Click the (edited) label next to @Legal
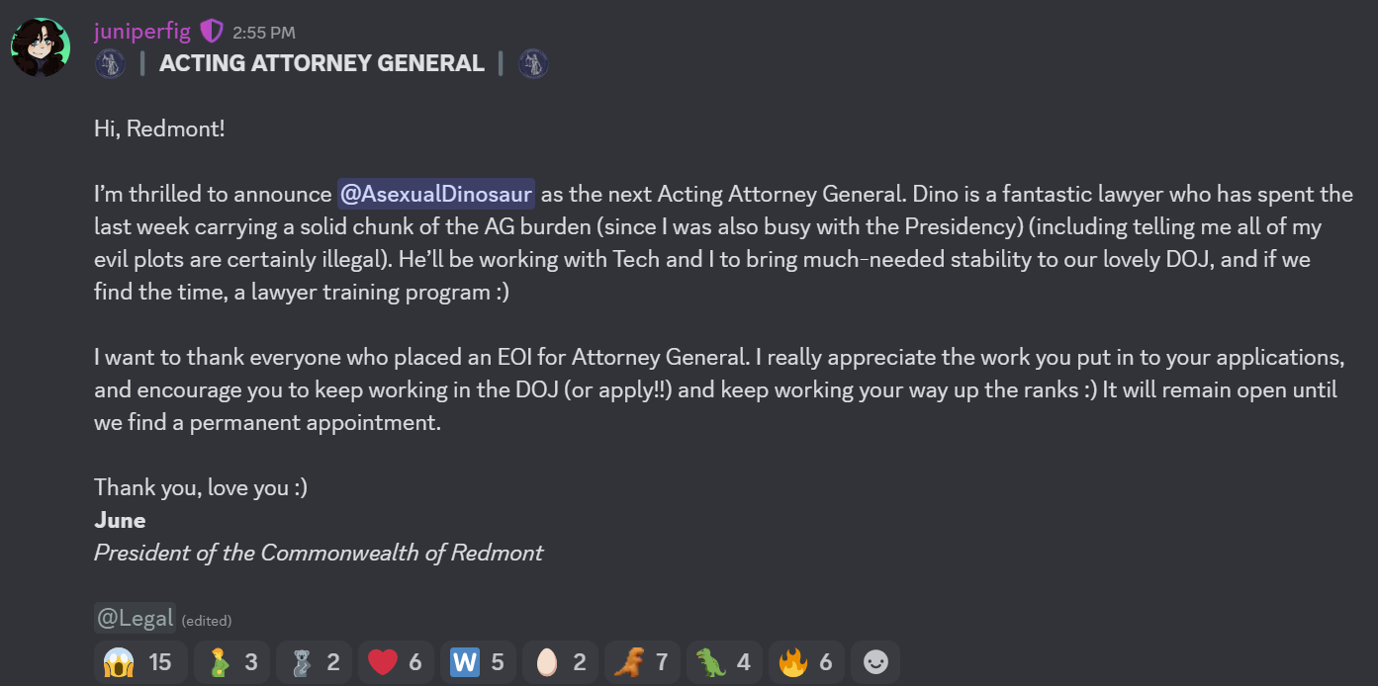This screenshot has height=686, width=1378. (207, 622)
